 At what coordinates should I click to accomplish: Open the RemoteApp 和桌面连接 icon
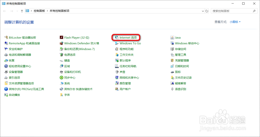pyautogui.click(x=6, y=43)
